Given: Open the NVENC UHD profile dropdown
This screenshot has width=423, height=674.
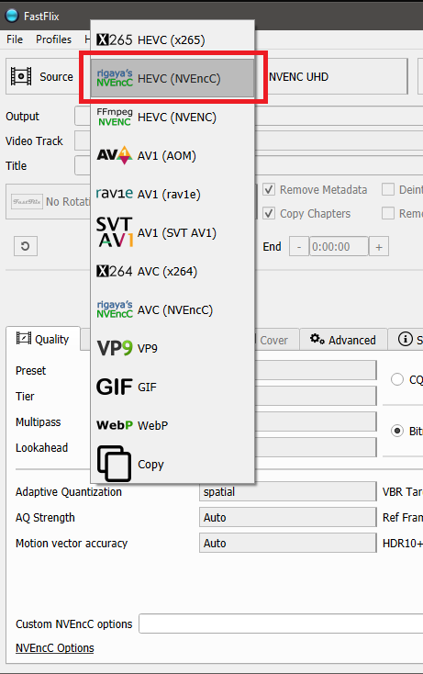Looking at the screenshot, I should coord(337,76).
